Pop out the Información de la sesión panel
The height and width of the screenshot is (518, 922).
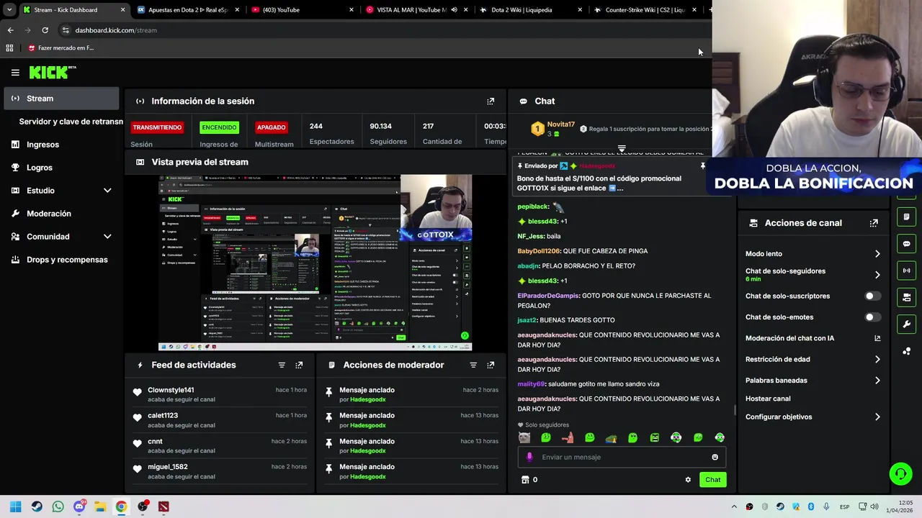(x=491, y=101)
